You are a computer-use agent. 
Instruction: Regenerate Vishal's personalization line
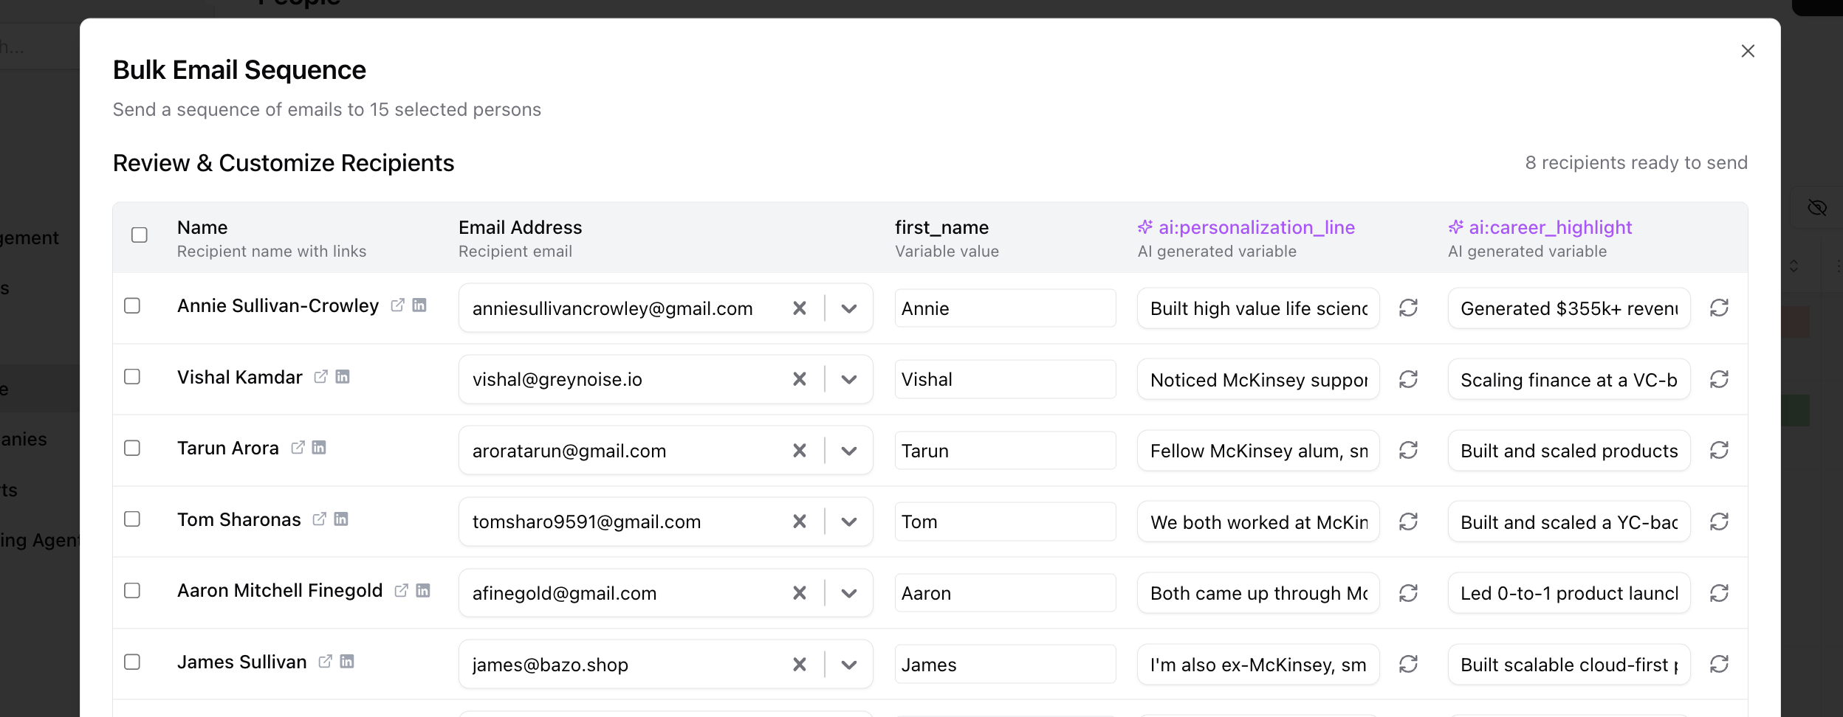pyautogui.click(x=1408, y=379)
